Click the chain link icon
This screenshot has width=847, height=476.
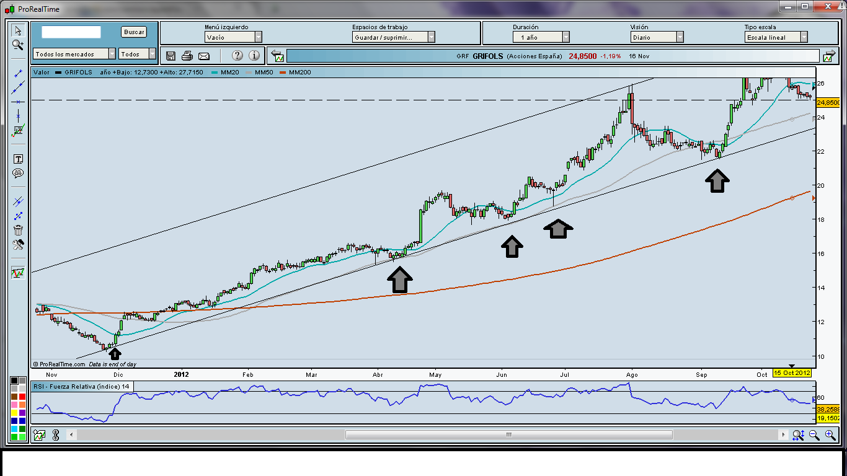55,435
